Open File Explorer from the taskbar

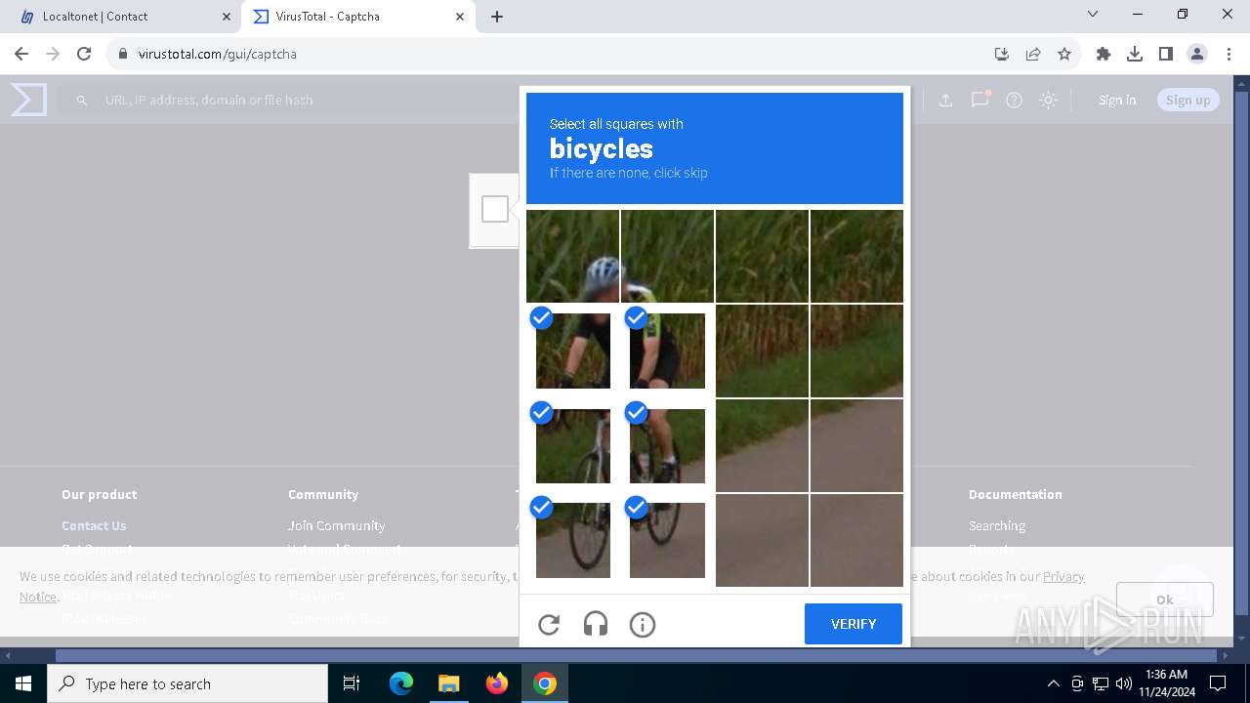click(448, 683)
